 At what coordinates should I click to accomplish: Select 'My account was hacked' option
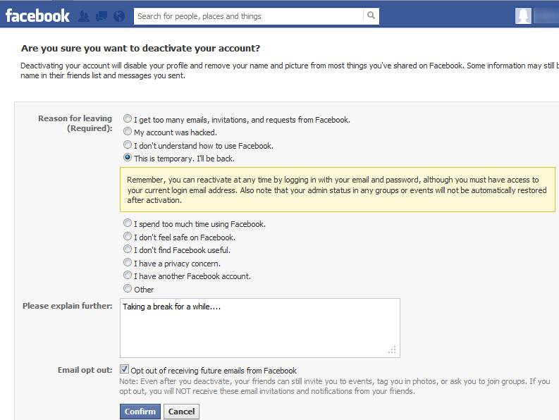(128, 131)
